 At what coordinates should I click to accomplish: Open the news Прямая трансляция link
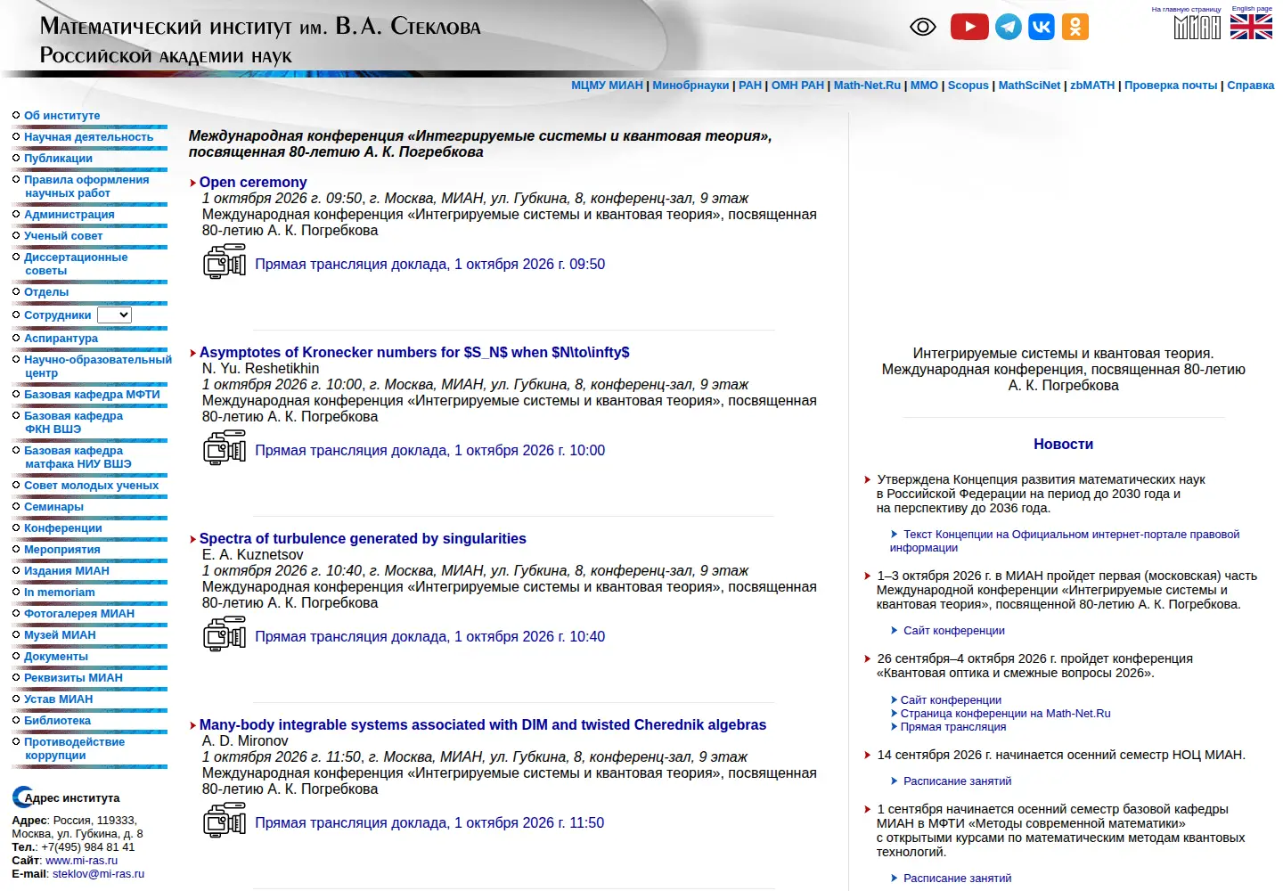(952, 726)
